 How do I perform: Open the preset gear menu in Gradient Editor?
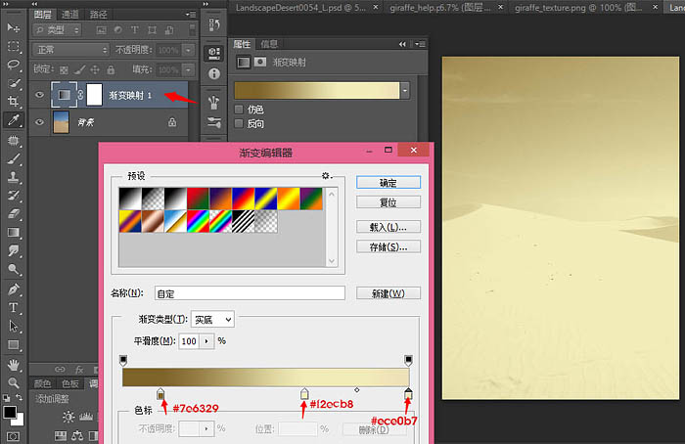(x=328, y=175)
